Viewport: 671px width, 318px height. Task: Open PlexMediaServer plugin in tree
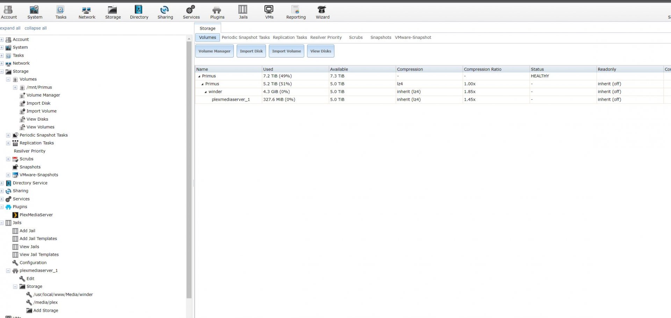point(36,215)
